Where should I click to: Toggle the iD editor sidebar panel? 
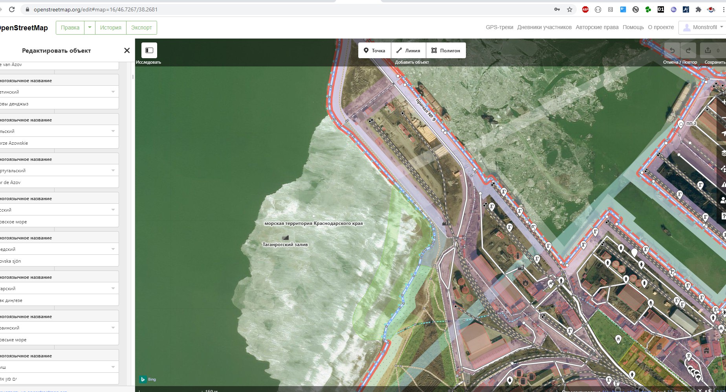pyautogui.click(x=149, y=50)
